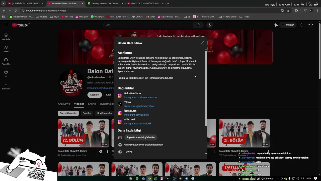Viewport: 321px width, 181px height.
Task: Click www.youtube.com/@balondateshow channel URL text
Action: (x=143, y=145)
